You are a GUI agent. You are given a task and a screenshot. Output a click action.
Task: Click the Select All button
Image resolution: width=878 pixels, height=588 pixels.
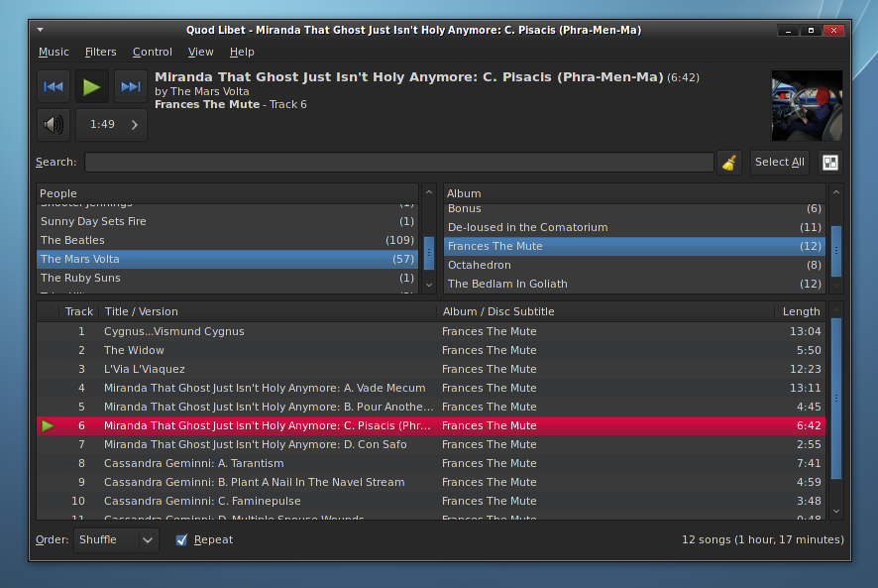[780, 163]
